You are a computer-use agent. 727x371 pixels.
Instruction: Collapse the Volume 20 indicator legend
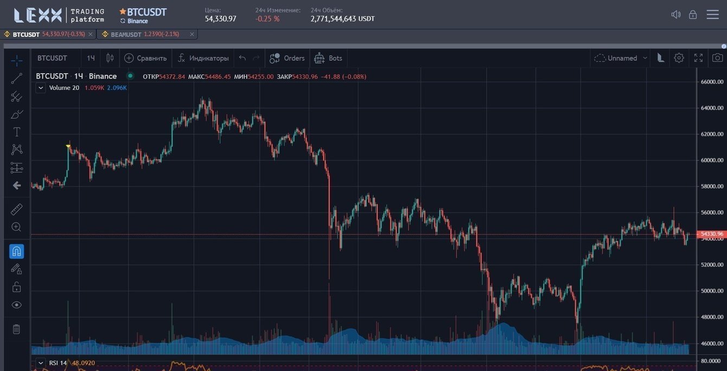41,88
